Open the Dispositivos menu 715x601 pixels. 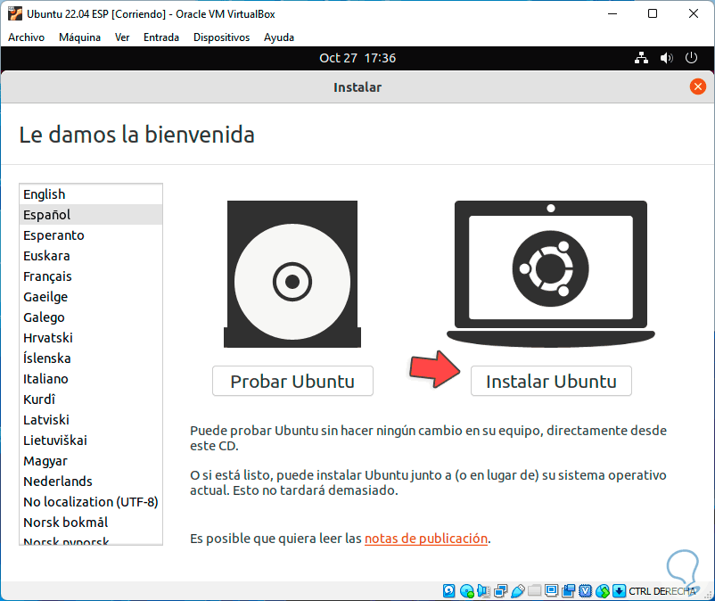coord(222,37)
